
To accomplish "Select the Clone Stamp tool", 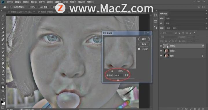I will coord(3,48).
